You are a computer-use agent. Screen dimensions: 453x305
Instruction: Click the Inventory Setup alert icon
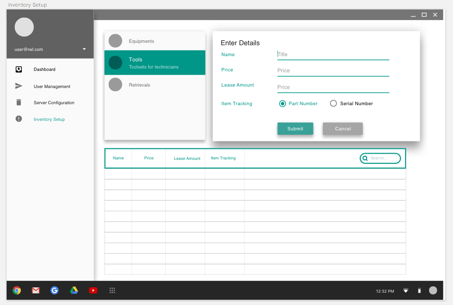pyautogui.click(x=19, y=119)
